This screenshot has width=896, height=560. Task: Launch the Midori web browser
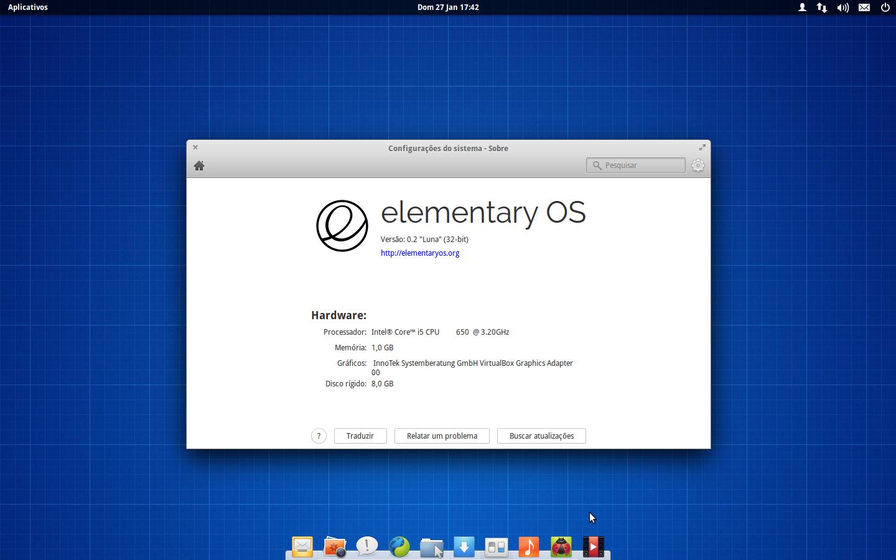[x=399, y=546]
